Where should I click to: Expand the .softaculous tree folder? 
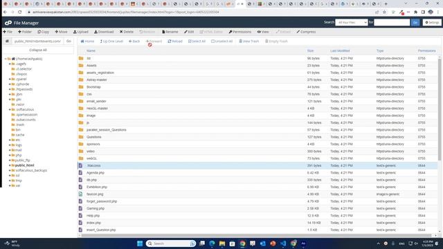(10, 109)
